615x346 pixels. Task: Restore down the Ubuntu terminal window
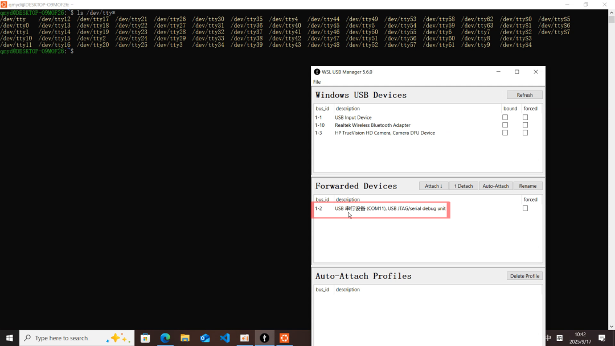585,5
